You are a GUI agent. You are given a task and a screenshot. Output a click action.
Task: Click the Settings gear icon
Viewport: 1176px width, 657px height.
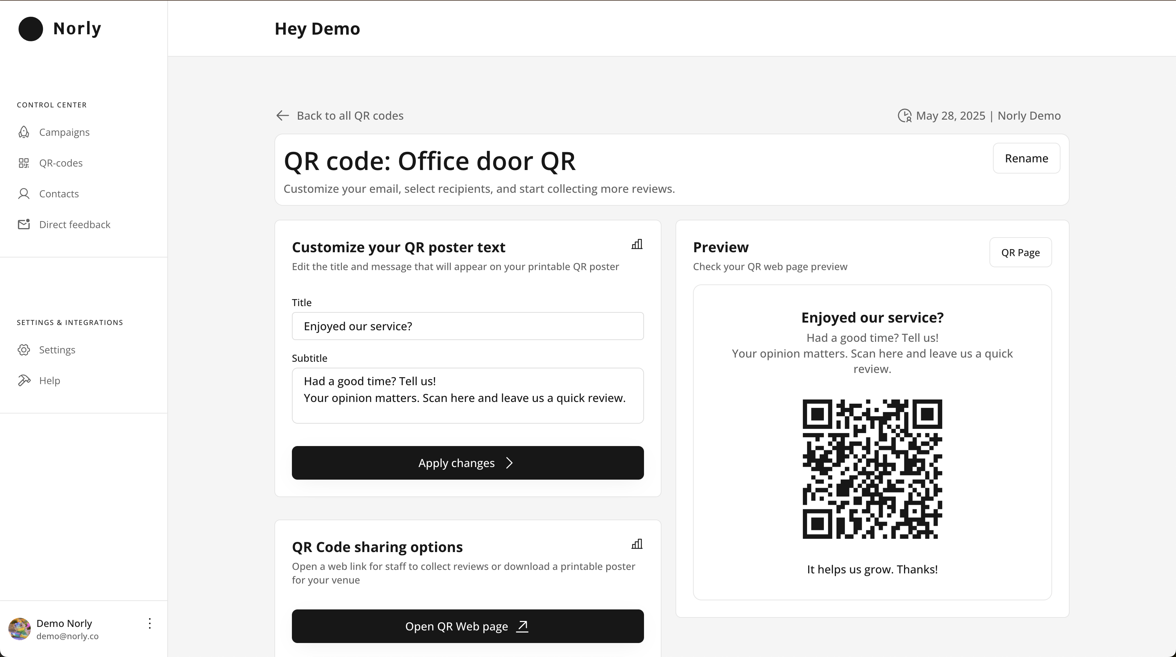24,350
